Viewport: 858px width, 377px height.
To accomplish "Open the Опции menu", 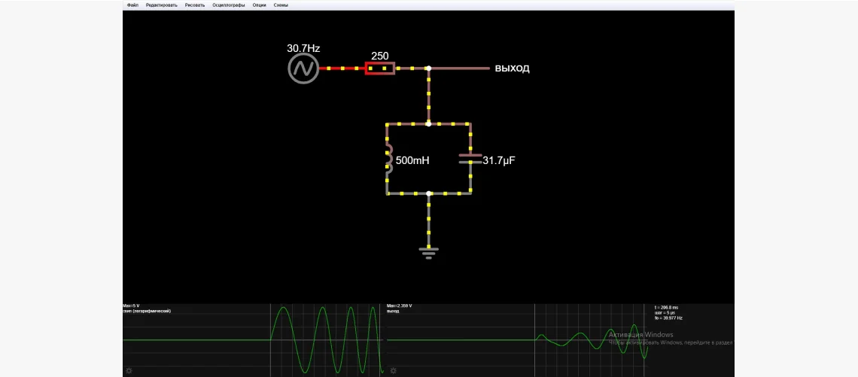I will pyautogui.click(x=260, y=5).
